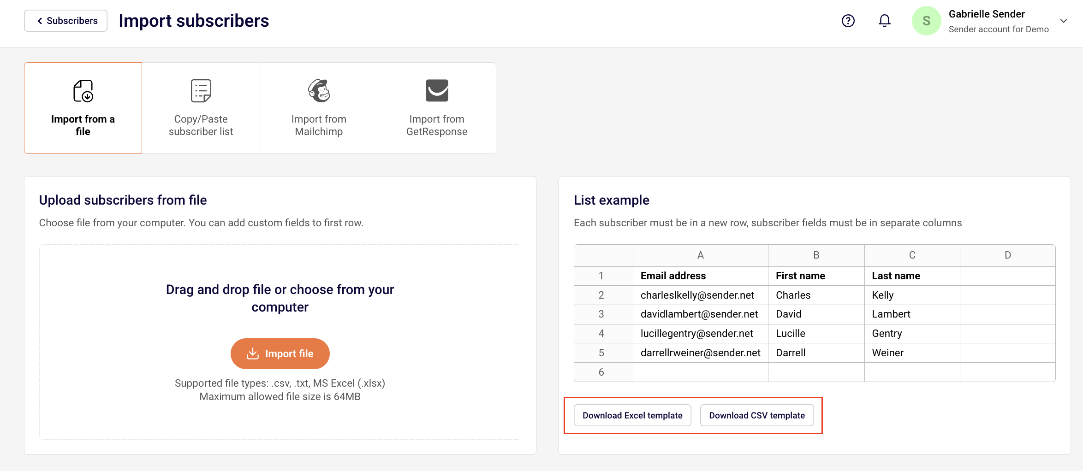
Task: Open notifications bell icon
Action: pyautogui.click(x=884, y=21)
